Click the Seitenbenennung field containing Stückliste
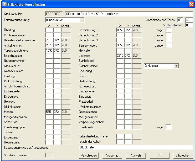Image resolution: width=195 pixels, height=161 pixels. point(136,147)
